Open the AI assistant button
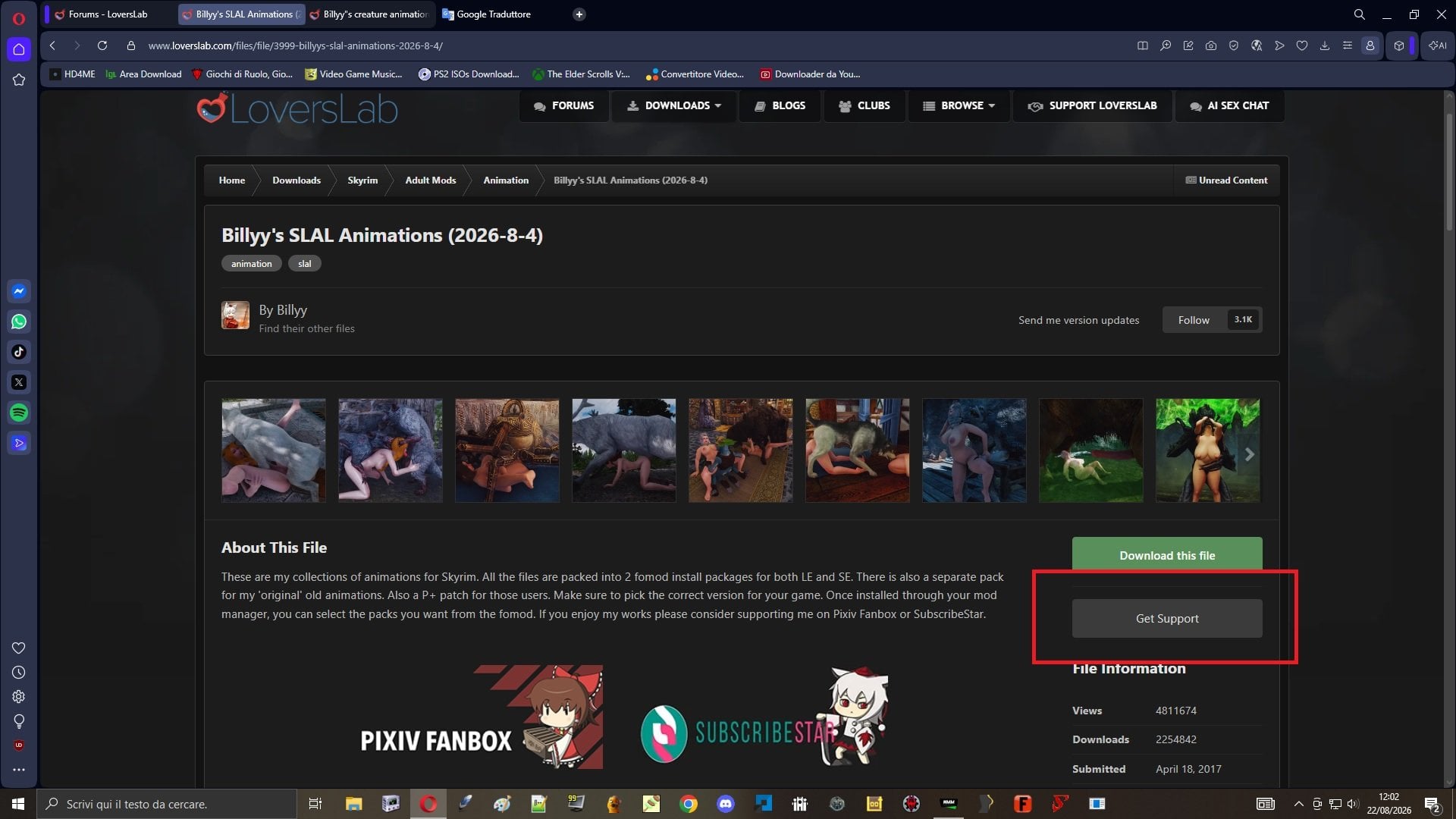This screenshot has width=1456, height=819. point(1438,45)
